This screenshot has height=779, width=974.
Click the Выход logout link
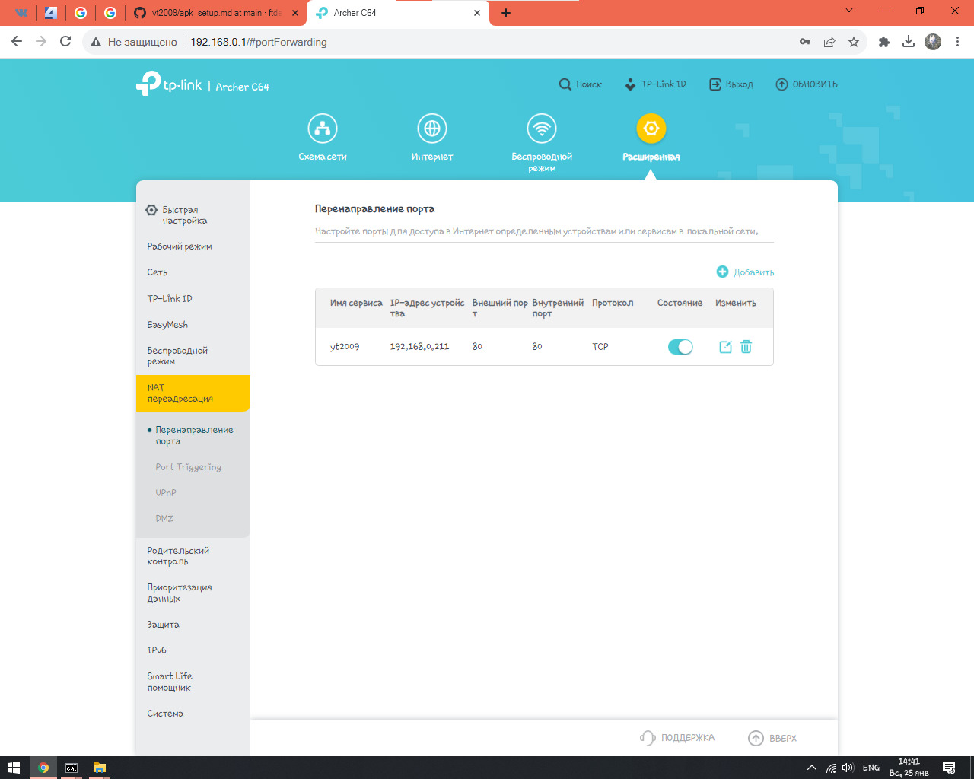click(x=731, y=84)
